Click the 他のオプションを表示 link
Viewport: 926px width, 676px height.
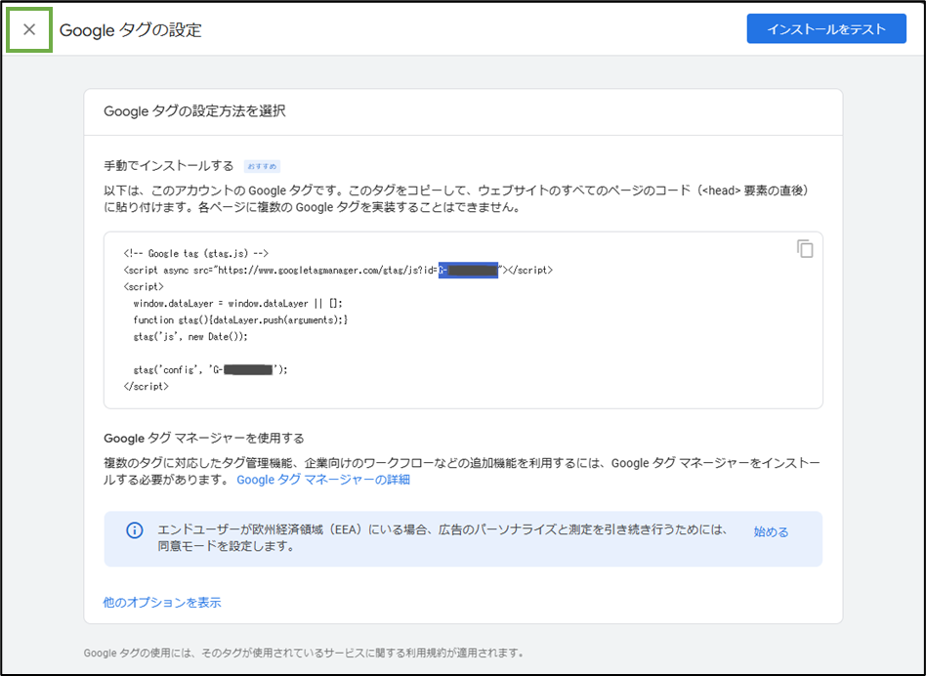pyautogui.click(x=162, y=602)
